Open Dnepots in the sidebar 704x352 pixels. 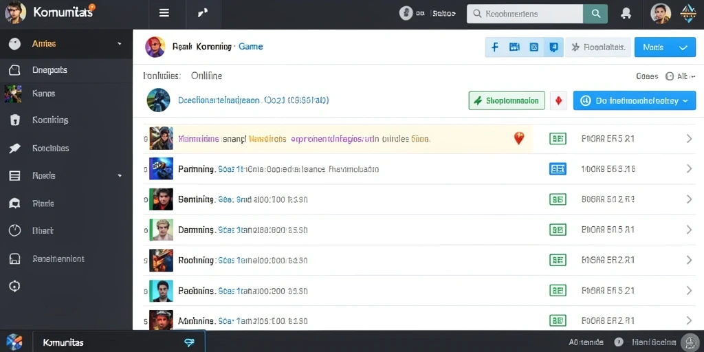[49, 70]
